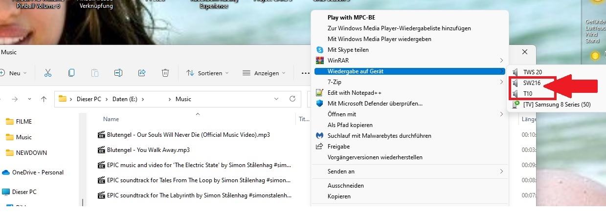The image size is (606, 214).
Task: Click the Notepad++ icon in context menu
Action: 320,93
